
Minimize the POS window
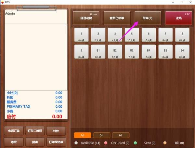[173, 2]
